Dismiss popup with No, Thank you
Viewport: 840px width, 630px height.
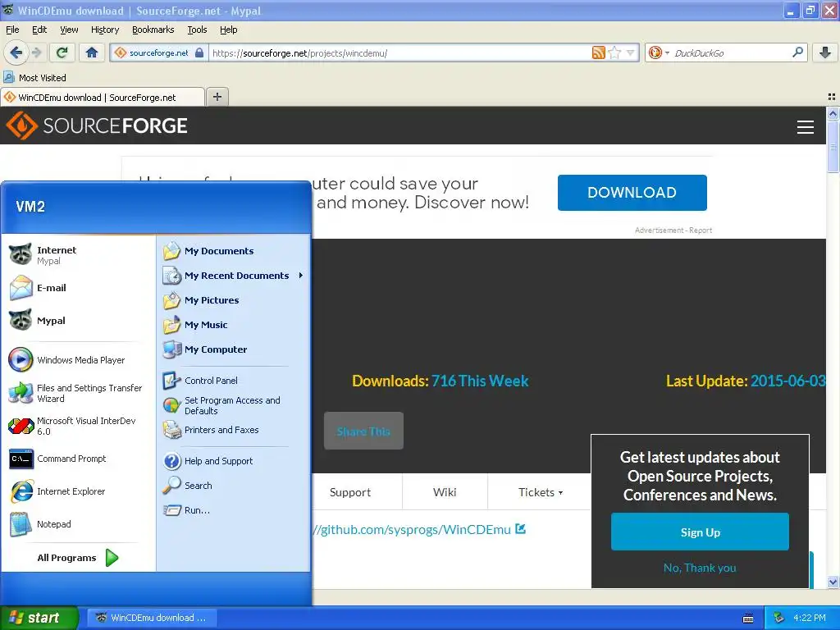[x=700, y=568]
